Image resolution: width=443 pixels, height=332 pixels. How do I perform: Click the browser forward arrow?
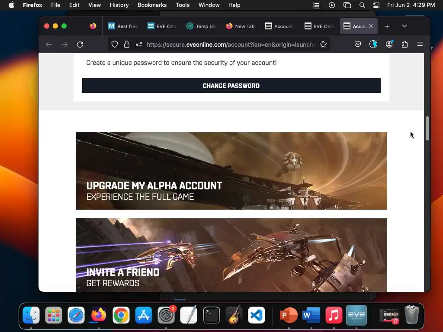[x=64, y=45]
